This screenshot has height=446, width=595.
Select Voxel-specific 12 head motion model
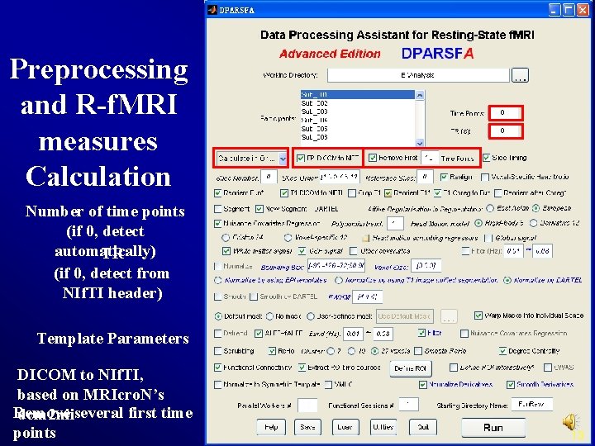288,238
